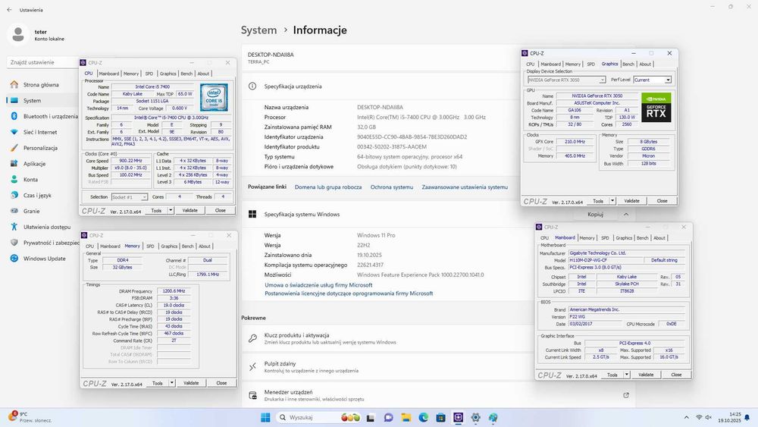The width and height of the screenshot is (758, 427).
Task: Switch to Mainboard tab in CPU-Z CPU window
Action: pos(108,74)
